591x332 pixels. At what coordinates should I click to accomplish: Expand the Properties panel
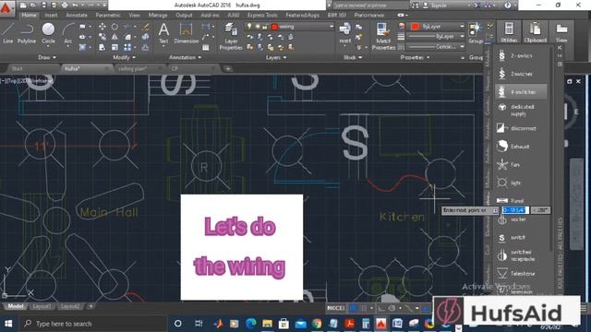(415, 57)
